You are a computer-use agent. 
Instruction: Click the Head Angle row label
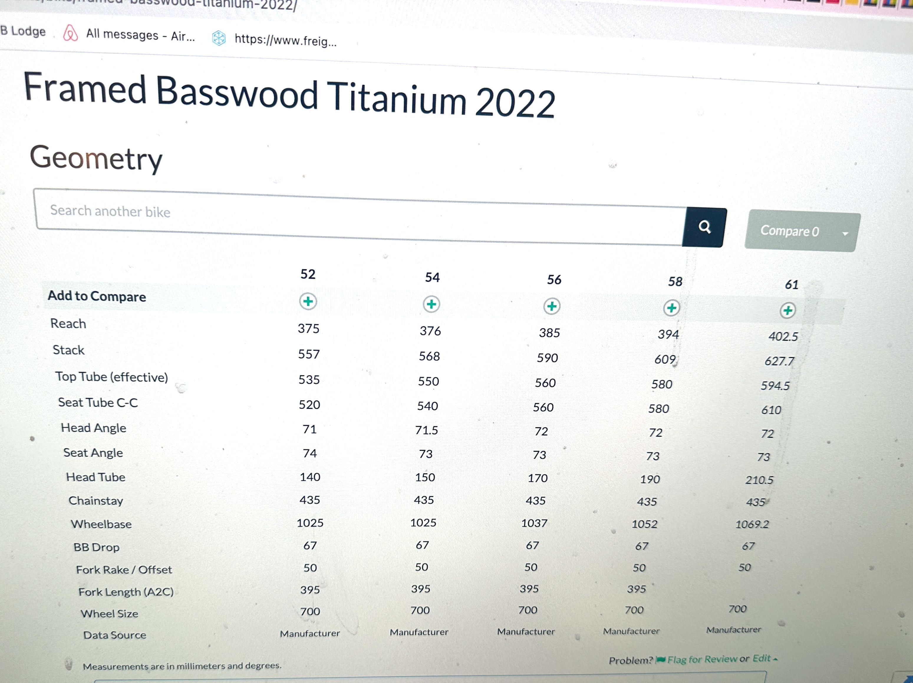click(93, 428)
